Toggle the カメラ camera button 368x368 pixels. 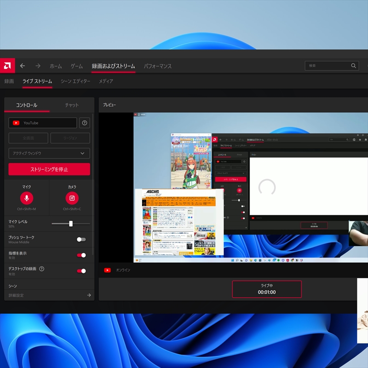coord(72,198)
